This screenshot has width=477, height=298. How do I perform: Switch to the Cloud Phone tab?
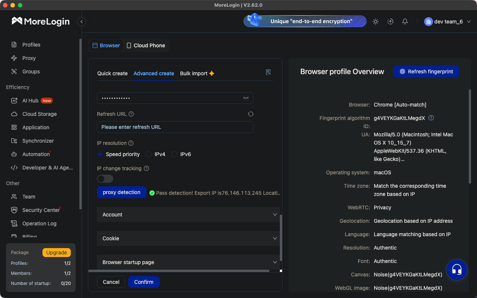[x=146, y=45]
